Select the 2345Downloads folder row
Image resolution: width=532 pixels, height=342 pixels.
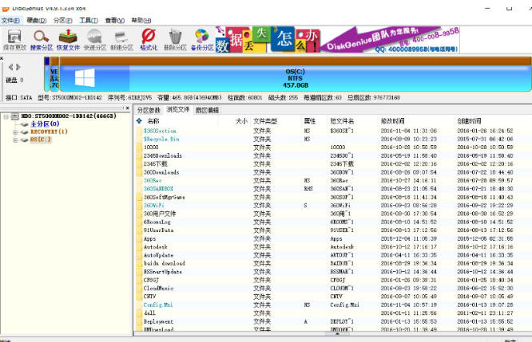click(332, 155)
